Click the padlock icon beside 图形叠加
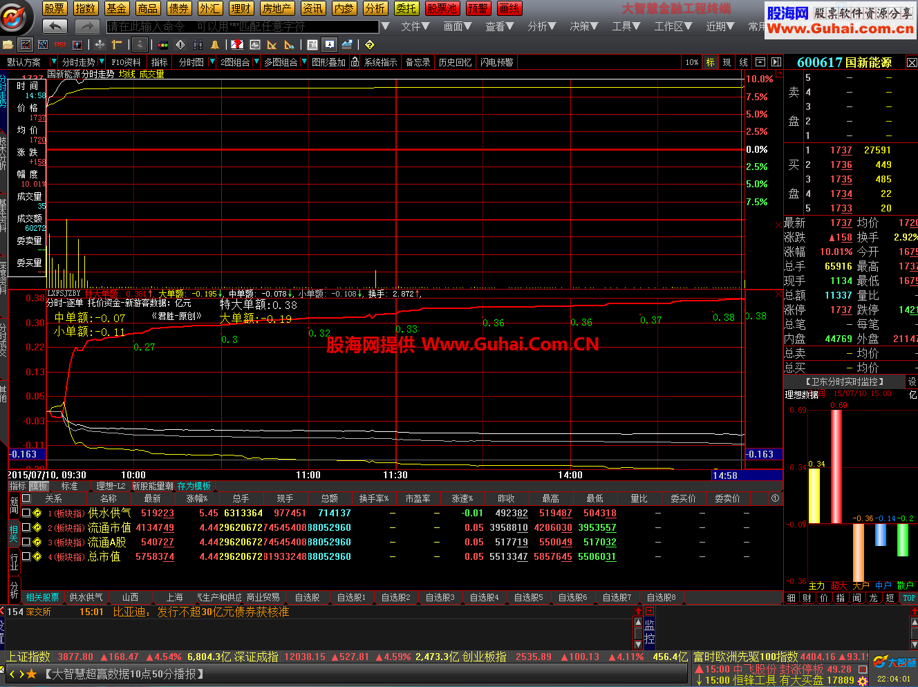Viewport: 918px width, 687px height. (355, 62)
